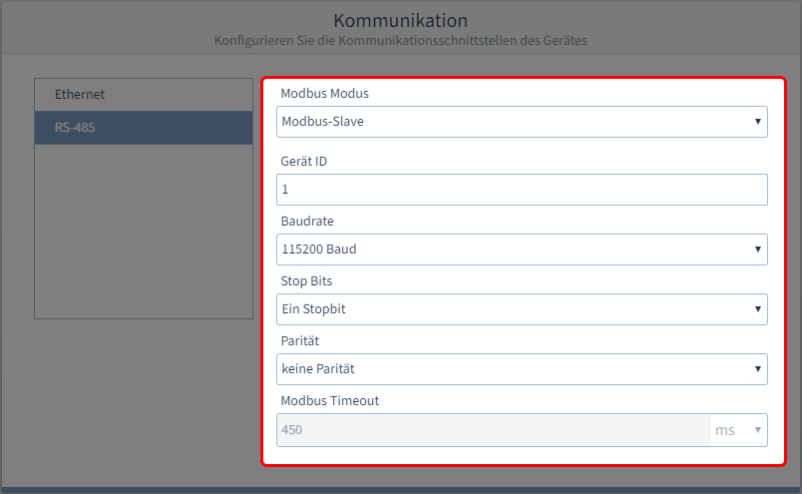802x494 pixels.
Task: Click the arrow icon of the Baudrate selector
Action: click(757, 249)
